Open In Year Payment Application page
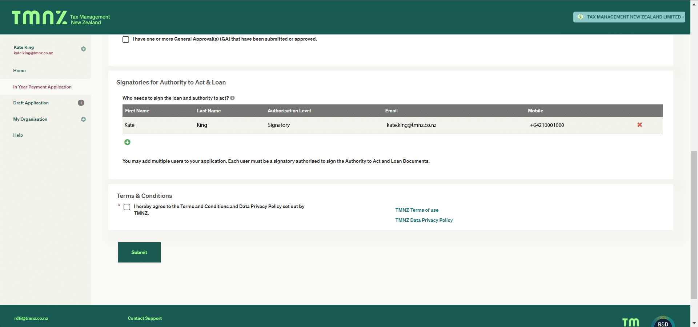This screenshot has width=698, height=327. [x=42, y=87]
